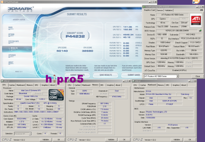The image size is (205, 142).
Task: Click the GPU-Z screenshot camera icon
Action: (202, 10)
